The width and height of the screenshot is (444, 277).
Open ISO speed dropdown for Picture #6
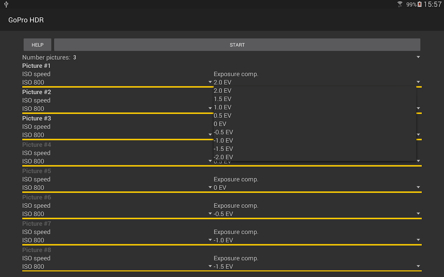click(x=117, y=214)
